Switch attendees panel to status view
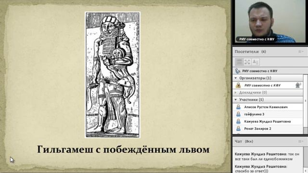This screenshot has height=173, width=308. (256, 62)
